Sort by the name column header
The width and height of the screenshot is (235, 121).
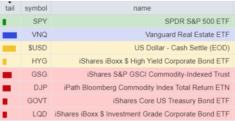click(x=142, y=8)
